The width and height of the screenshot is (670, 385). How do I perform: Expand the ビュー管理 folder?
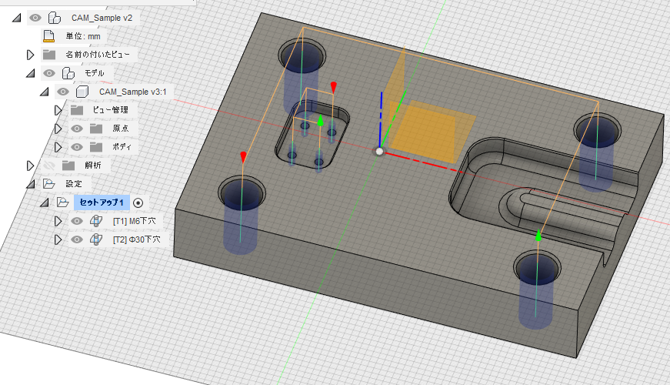click(58, 110)
